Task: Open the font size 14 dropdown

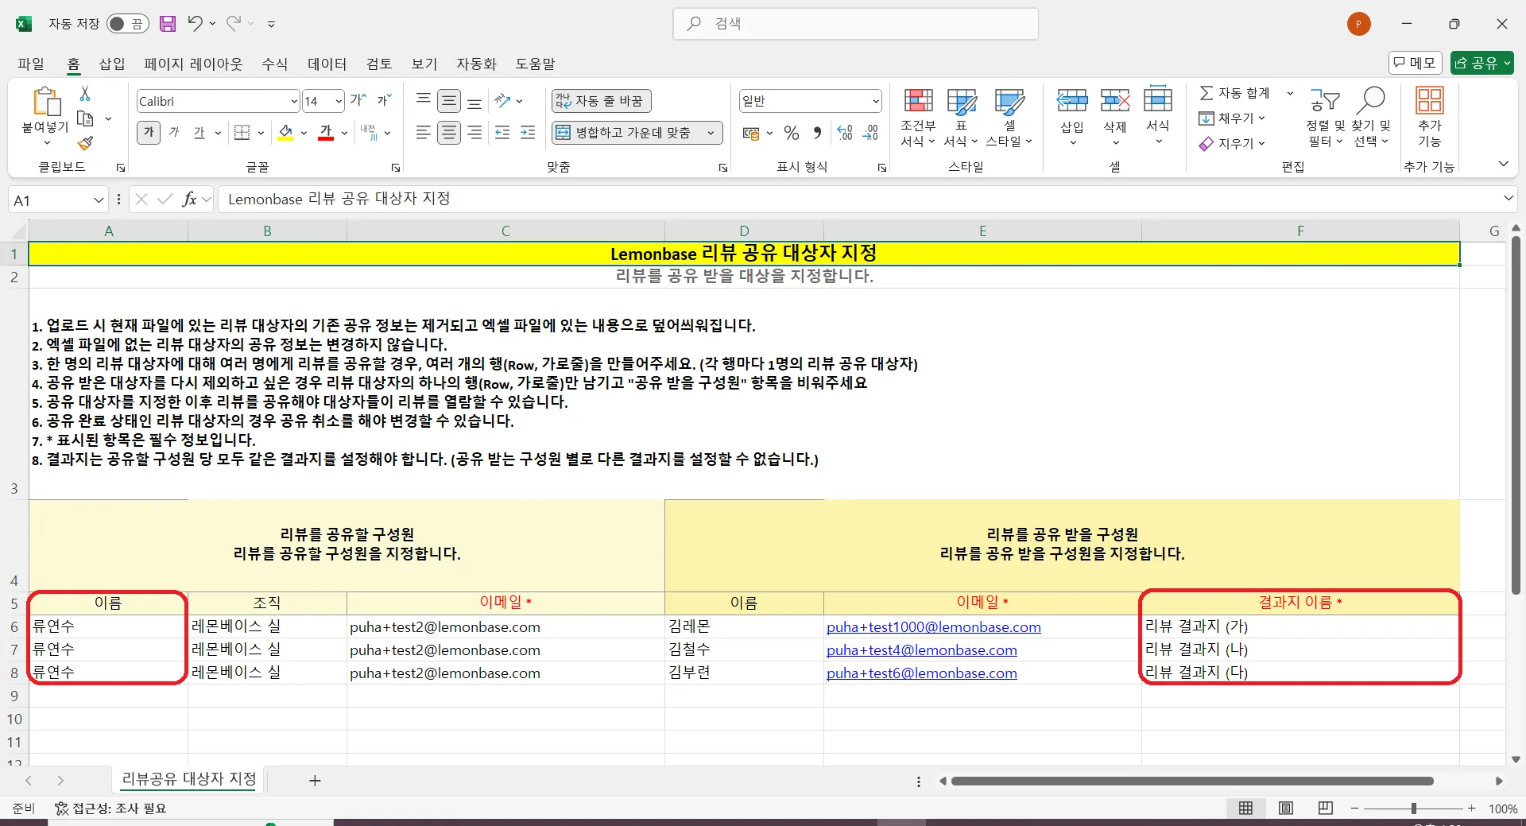Action: point(339,101)
